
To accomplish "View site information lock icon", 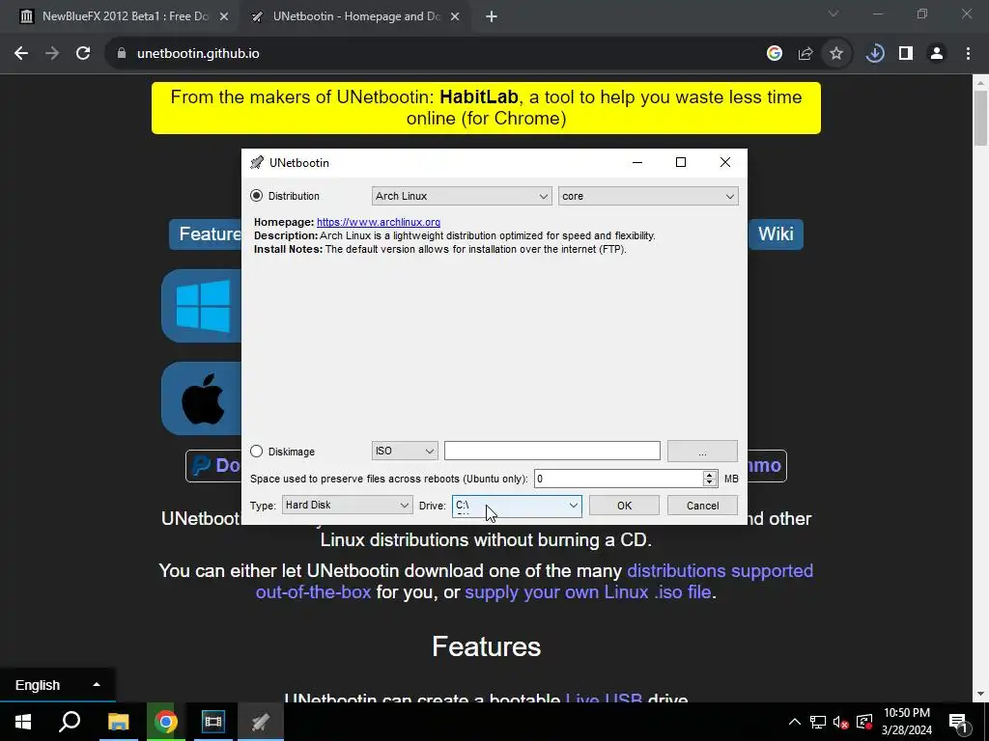I will click(x=121, y=54).
